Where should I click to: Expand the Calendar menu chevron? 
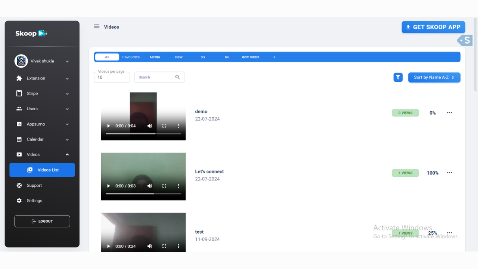[67, 140]
